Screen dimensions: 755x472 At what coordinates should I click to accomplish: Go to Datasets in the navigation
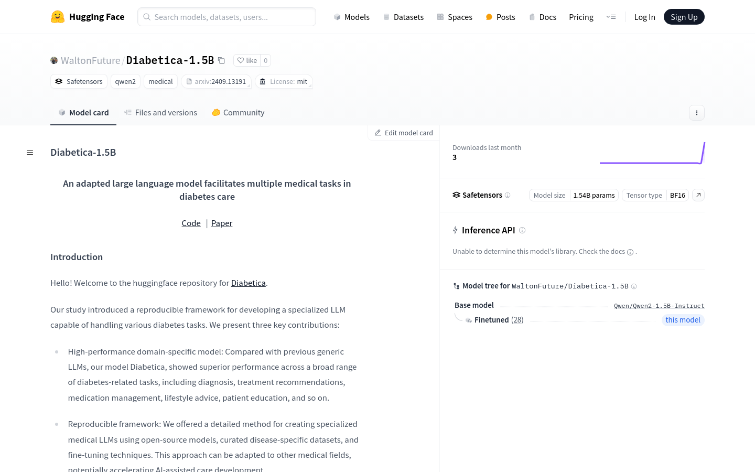tap(403, 17)
